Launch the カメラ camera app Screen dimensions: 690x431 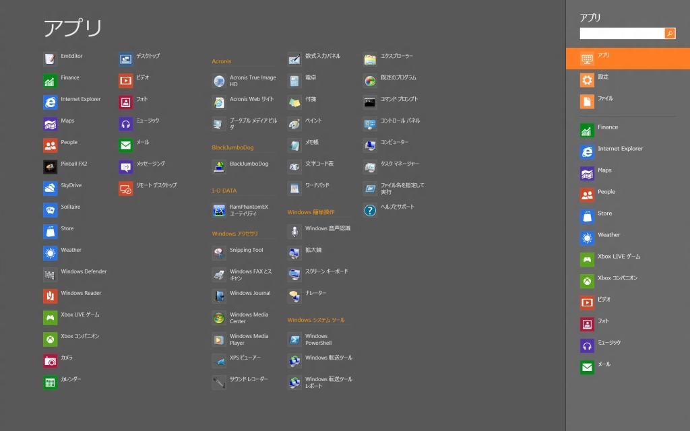(x=50, y=361)
